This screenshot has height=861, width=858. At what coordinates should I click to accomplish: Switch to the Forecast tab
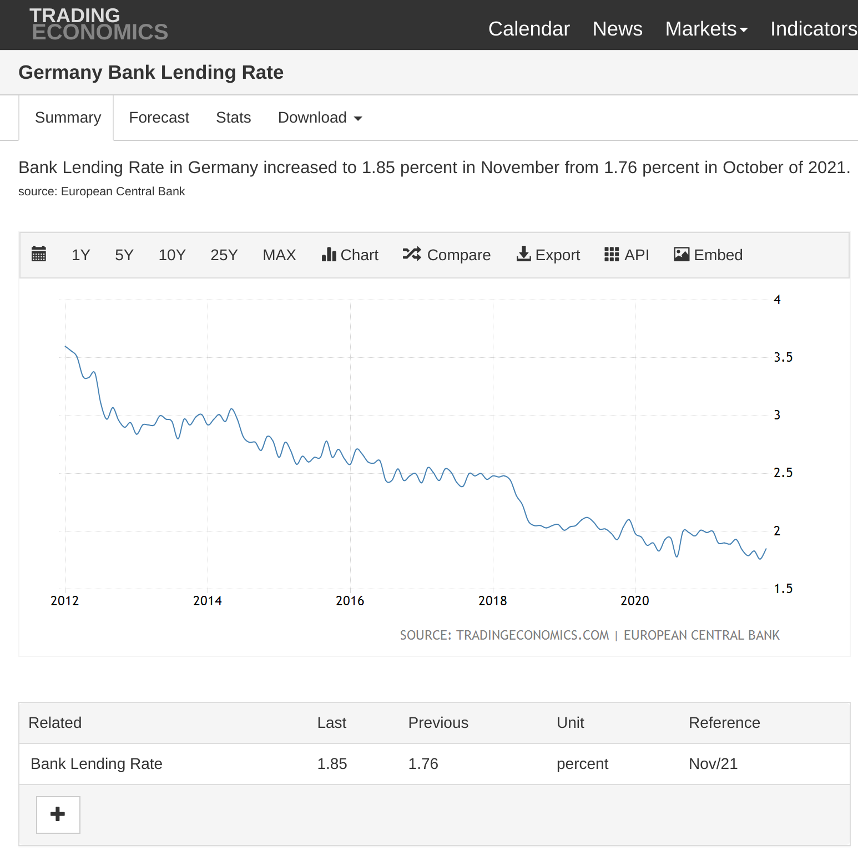[x=159, y=118]
